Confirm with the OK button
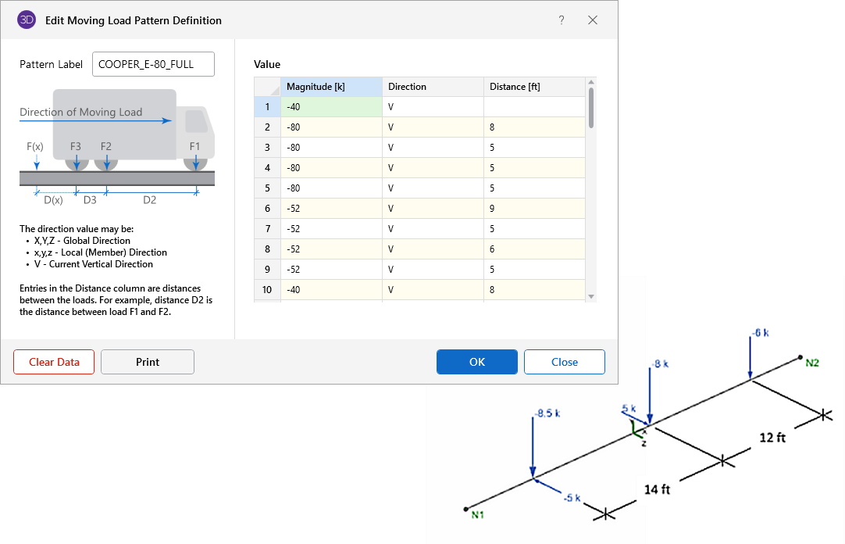This screenshot has width=845, height=544. point(476,362)
